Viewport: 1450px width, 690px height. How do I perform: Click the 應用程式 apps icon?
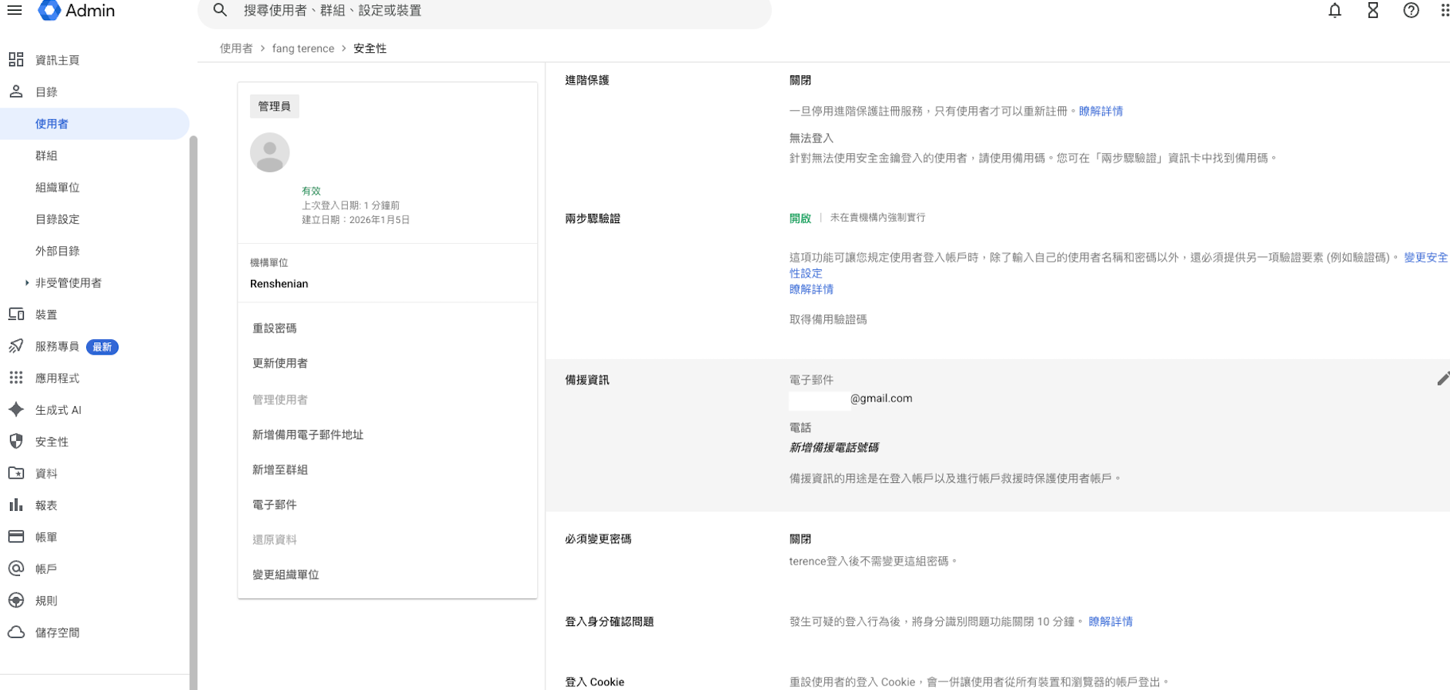click(x=16, y=378)
